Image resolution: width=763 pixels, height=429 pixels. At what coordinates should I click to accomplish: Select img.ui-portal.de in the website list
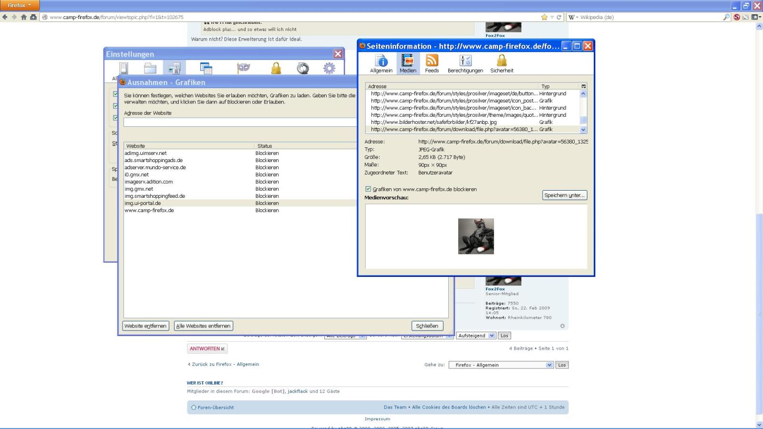point(143,203)
